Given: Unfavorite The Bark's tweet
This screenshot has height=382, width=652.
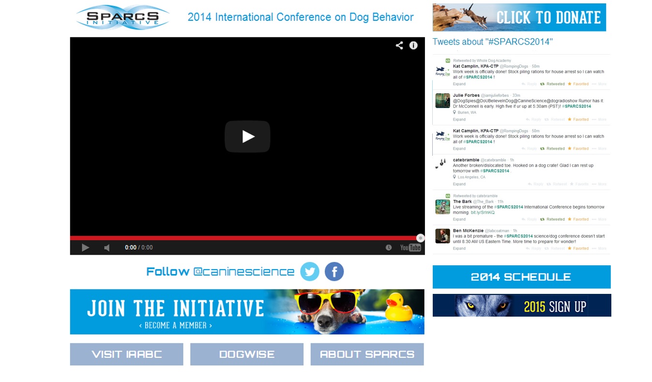Looking at the screenshot, I should [x=578, y=219].
